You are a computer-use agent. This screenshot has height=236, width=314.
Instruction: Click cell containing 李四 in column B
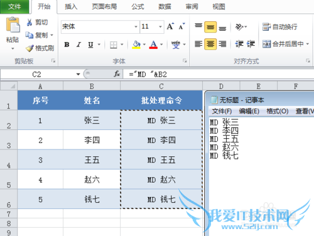pyautogui.click(x=92, y=140)
